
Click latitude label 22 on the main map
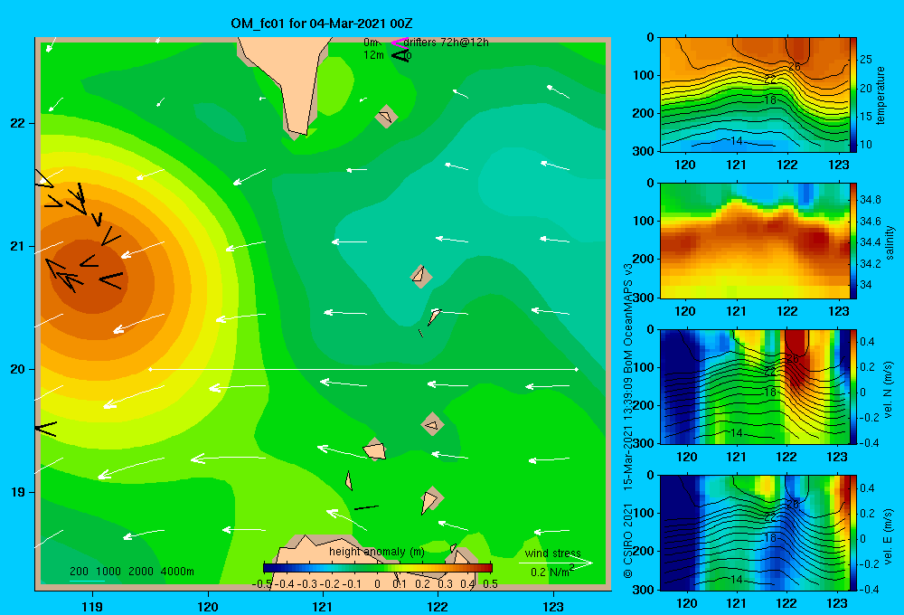coord(17,124)
